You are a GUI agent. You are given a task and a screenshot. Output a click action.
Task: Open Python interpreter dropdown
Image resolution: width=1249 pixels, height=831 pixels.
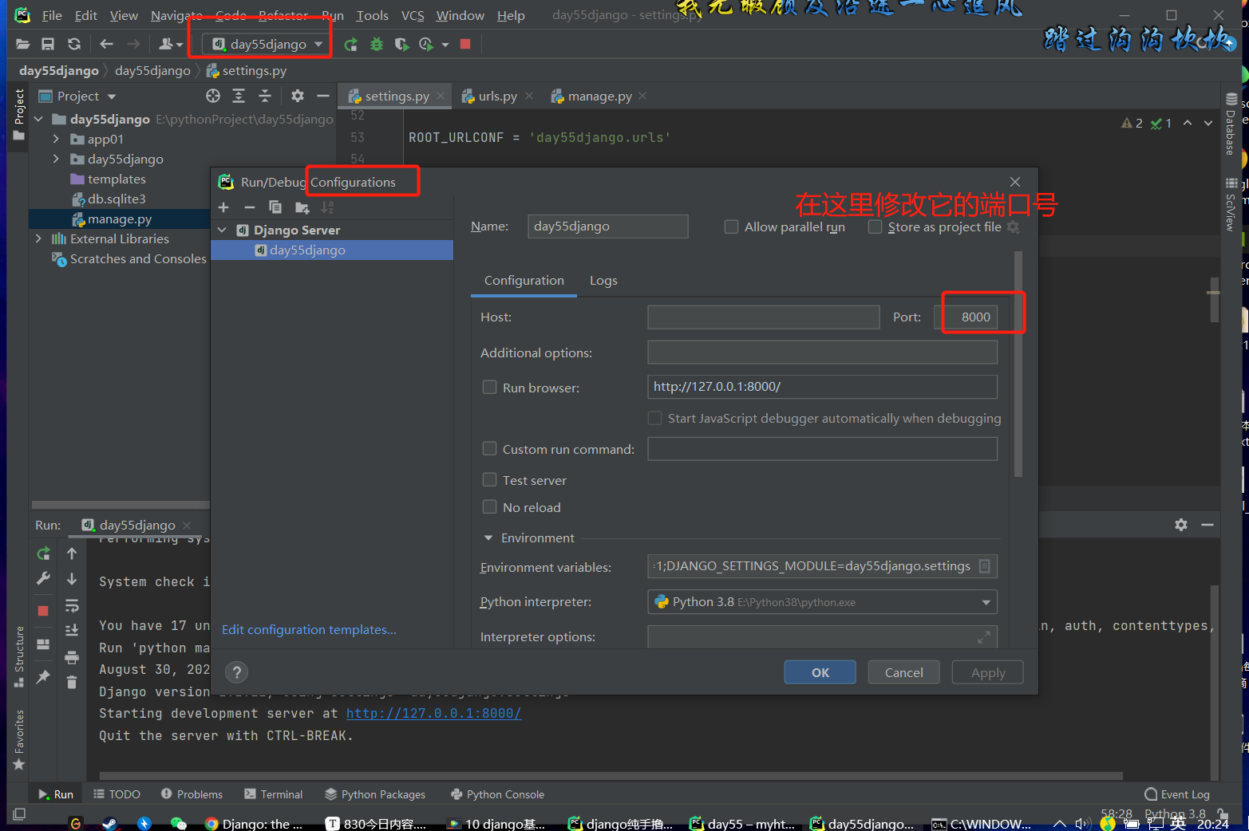point(822,602)
